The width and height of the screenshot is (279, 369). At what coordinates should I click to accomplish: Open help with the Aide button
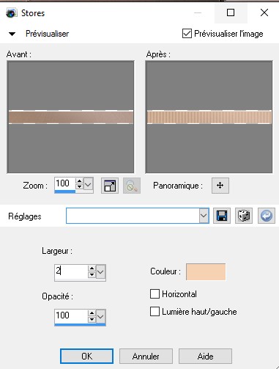pyautogui.click(x=205, y=356)
